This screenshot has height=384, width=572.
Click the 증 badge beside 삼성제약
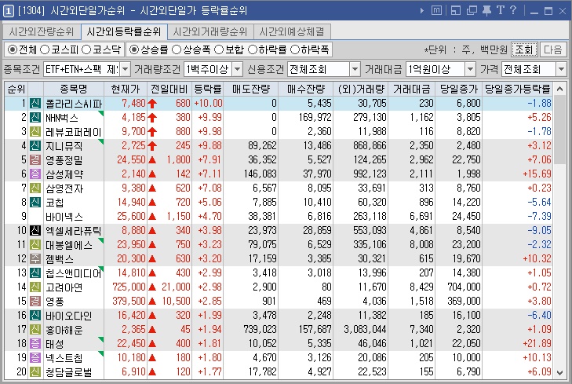coord(35,174)
